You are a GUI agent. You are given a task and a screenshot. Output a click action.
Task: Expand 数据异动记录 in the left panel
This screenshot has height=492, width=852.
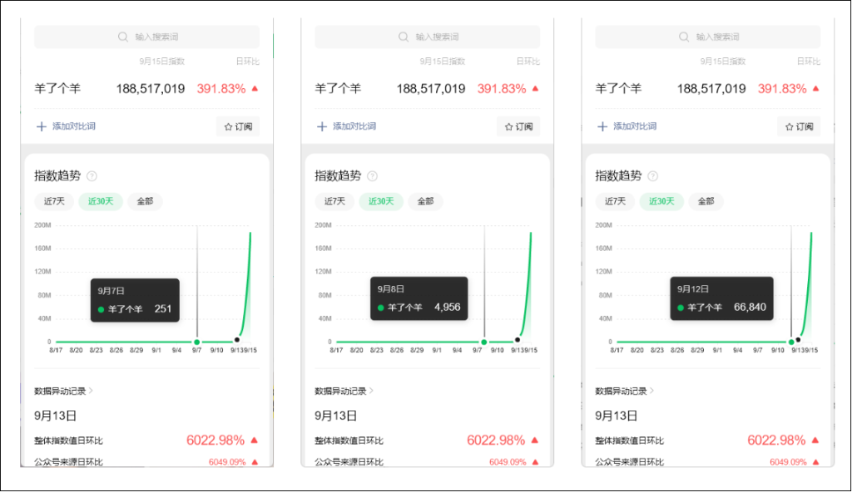(x=63, y=391)
